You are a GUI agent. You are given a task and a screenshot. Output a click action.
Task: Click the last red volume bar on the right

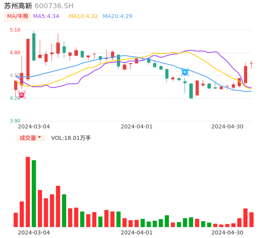click(252, 220)
